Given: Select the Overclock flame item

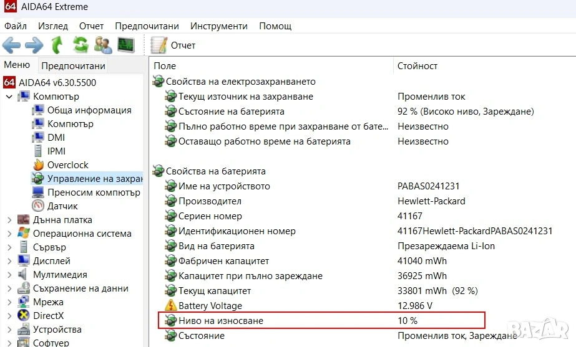Looking at the screenshot, I should [67, 165].
